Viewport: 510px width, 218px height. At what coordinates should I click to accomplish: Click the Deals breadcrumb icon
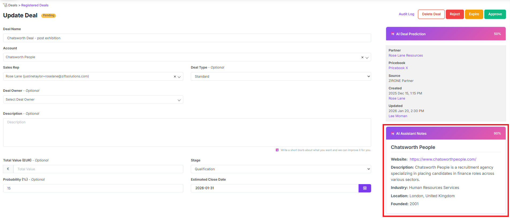tap(5, 5)
